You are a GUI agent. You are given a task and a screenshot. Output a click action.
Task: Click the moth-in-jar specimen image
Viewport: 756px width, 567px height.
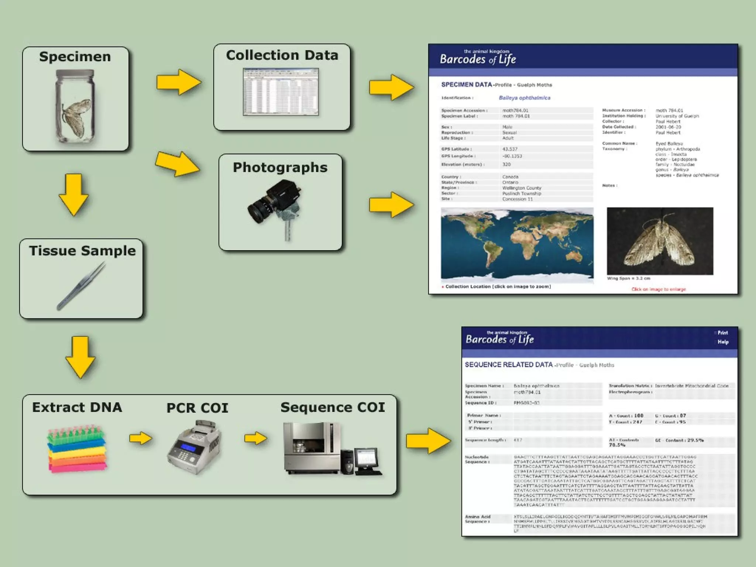75,107
